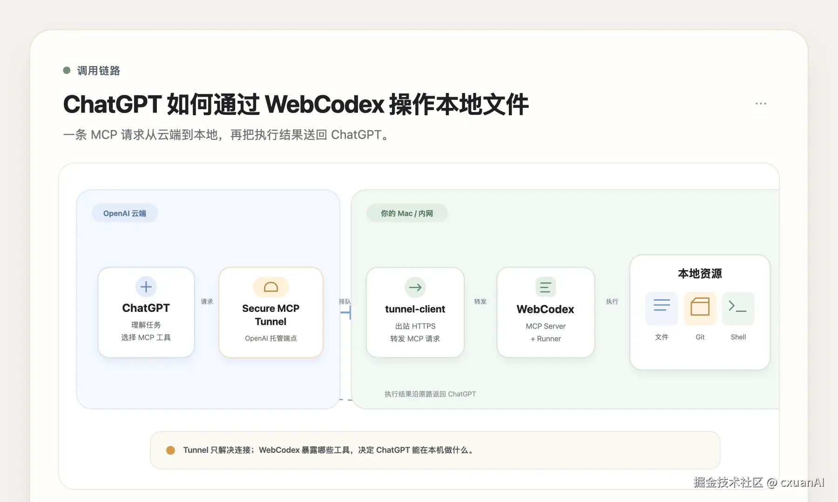The width and height of the screenshot is (838, 502).
Task: Click the OpenAI 云端 pill label
Action: point(125,213)
